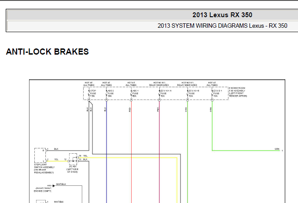Select the yellow wire from switch terminal 2

pos(57,161)
